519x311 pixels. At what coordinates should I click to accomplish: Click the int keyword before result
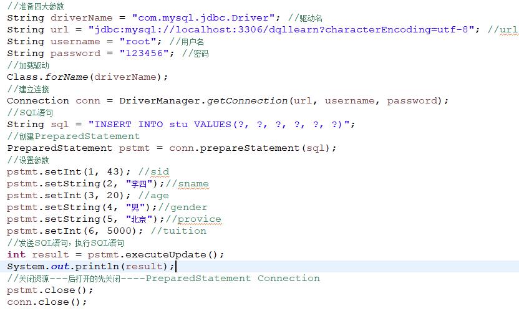click(16, 254)
